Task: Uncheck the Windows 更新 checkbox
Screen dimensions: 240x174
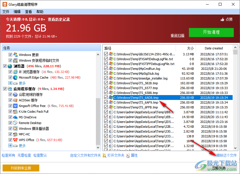Action: (x=10, y=54)
